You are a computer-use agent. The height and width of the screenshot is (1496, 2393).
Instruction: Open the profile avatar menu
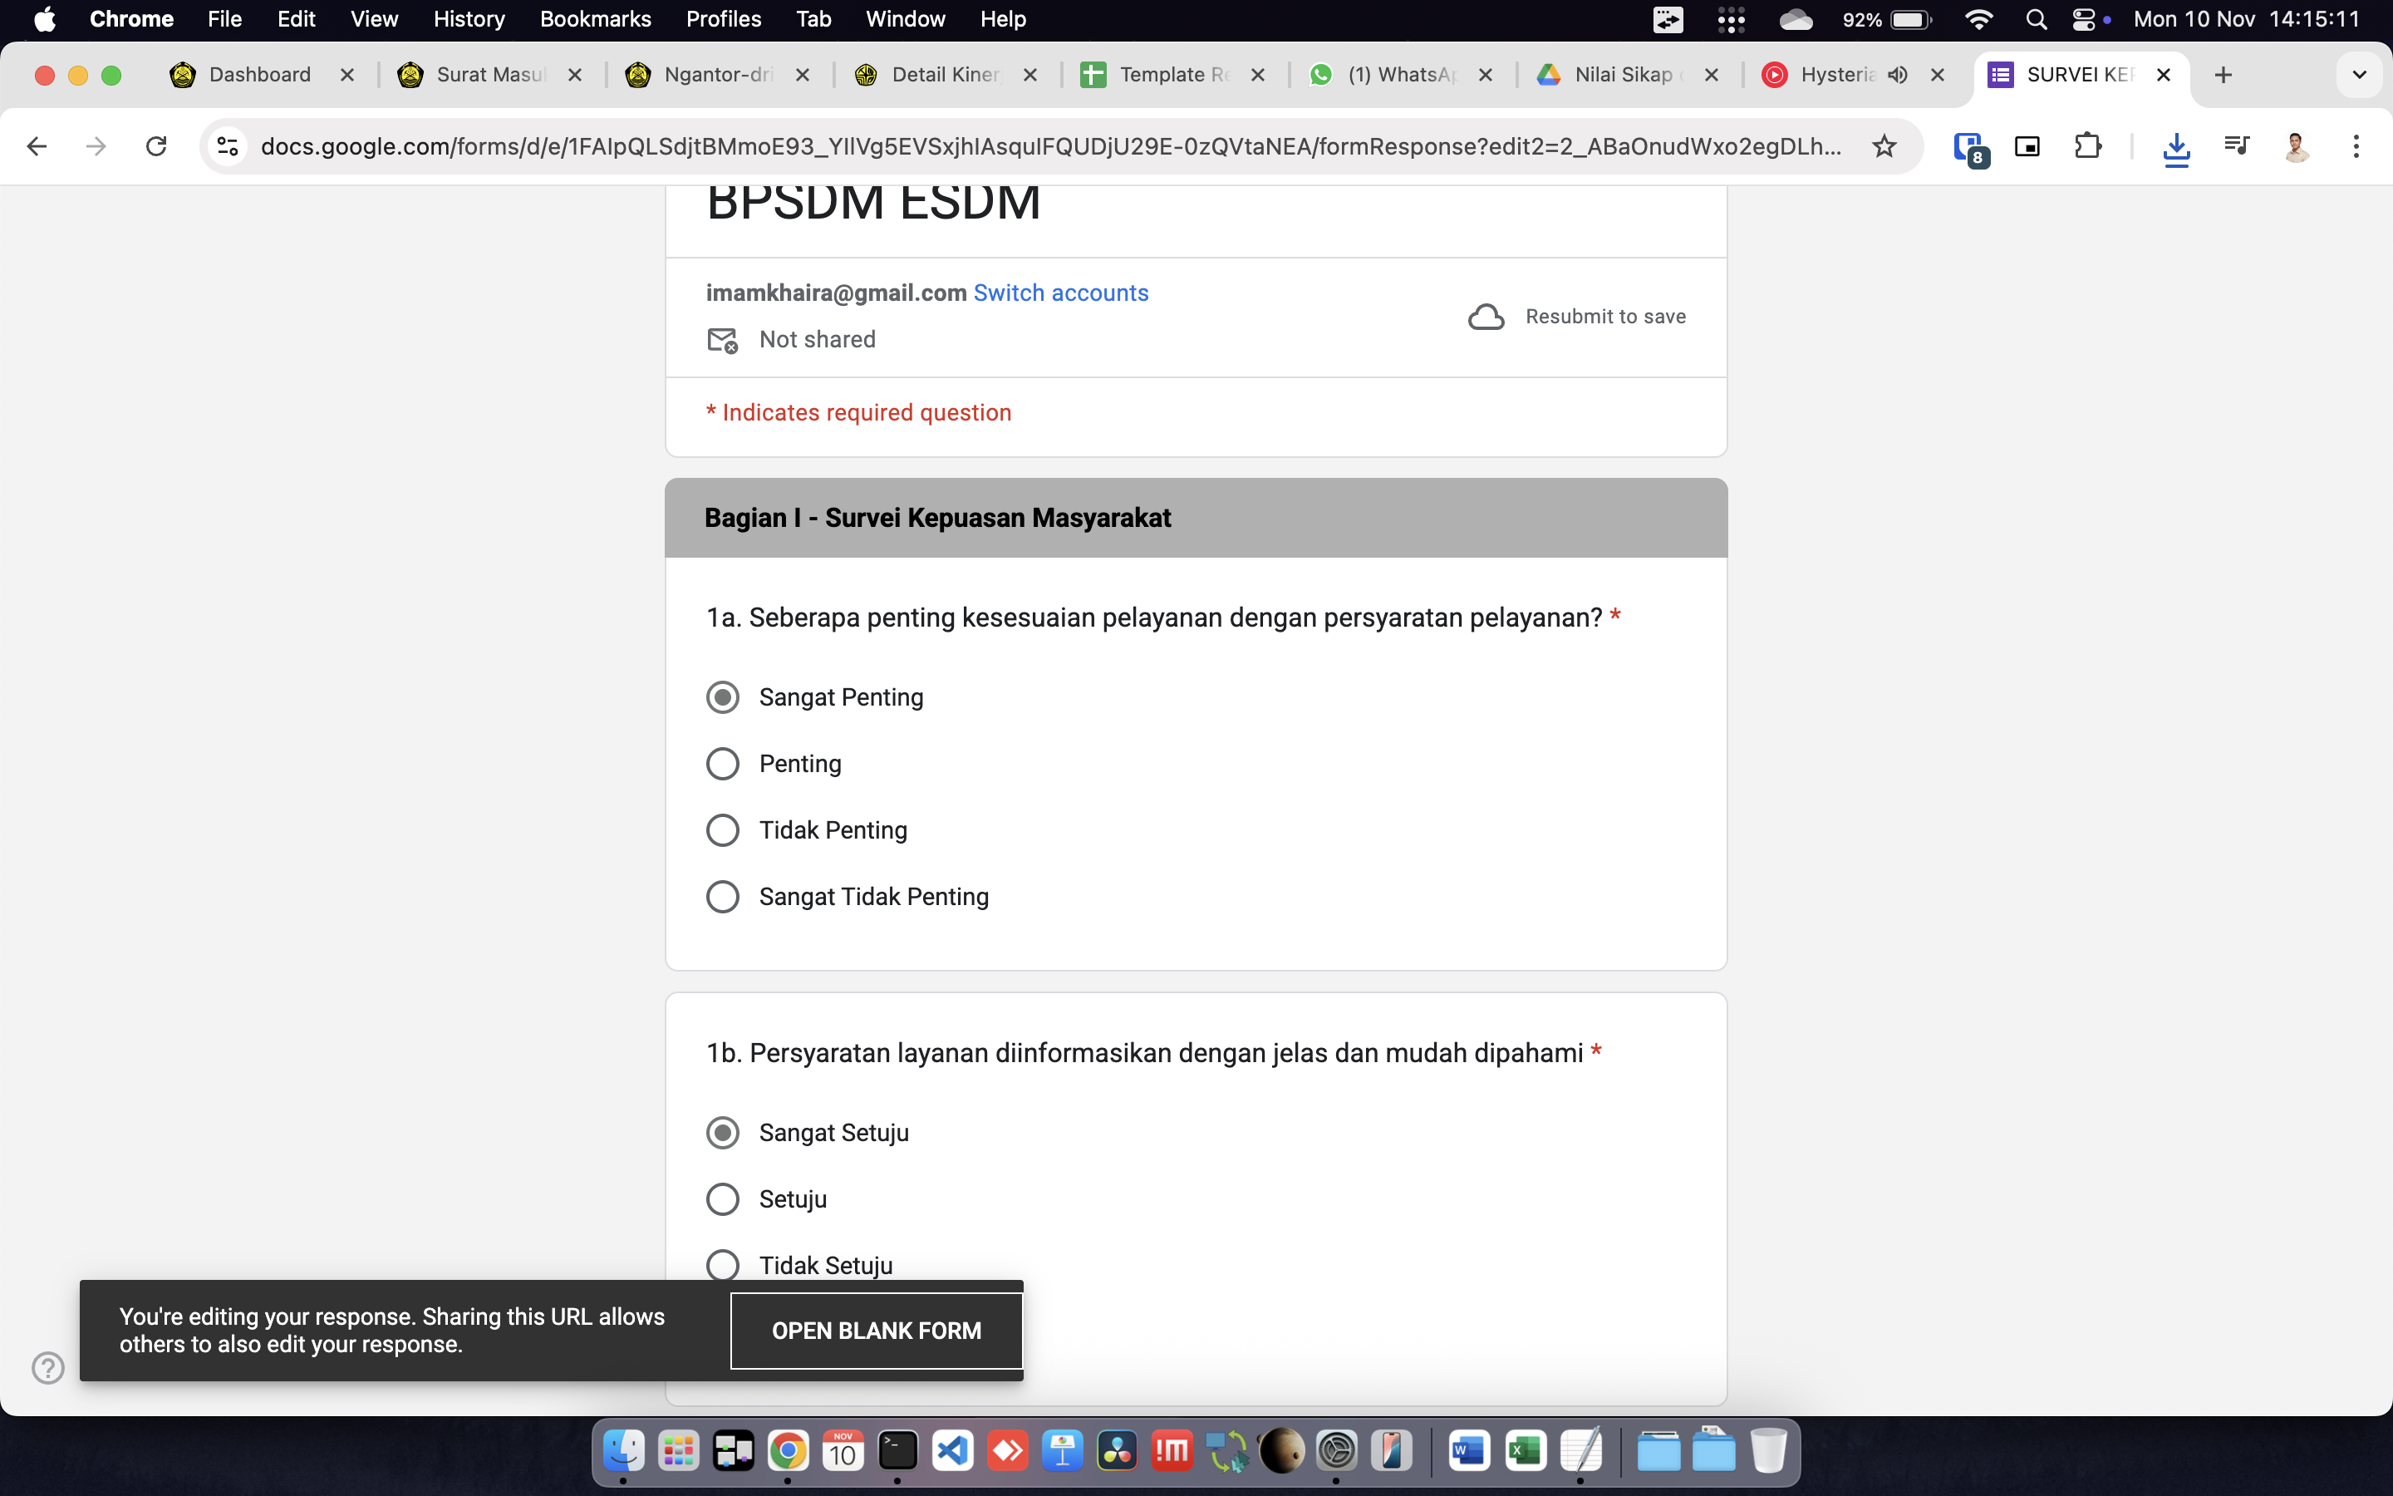(2296, 146)
